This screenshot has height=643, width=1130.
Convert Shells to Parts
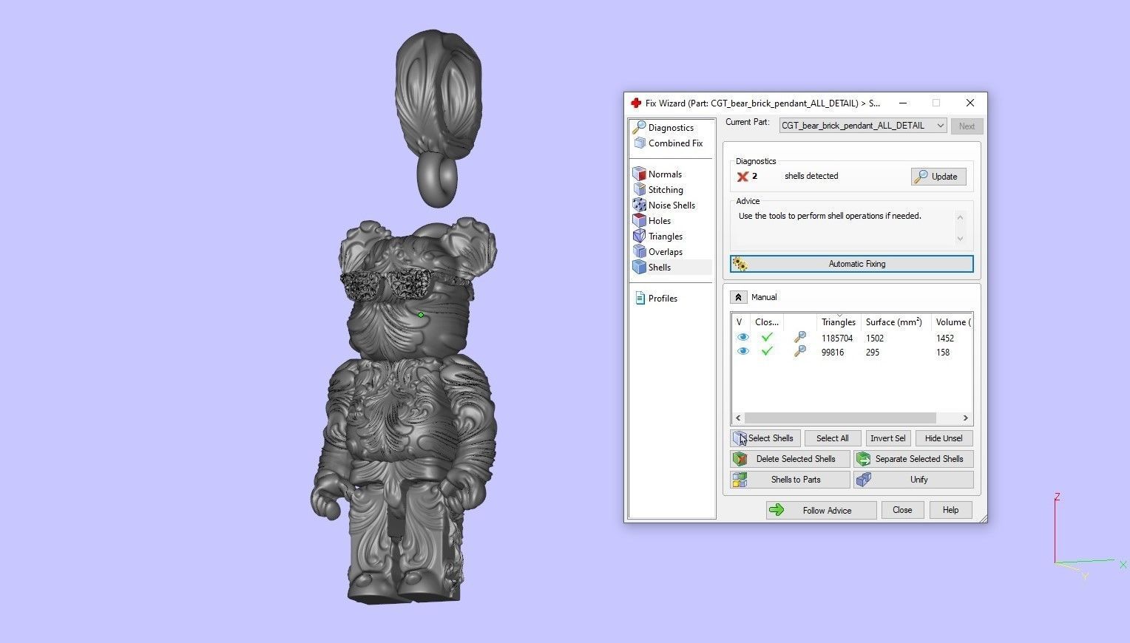pos(790,480)
